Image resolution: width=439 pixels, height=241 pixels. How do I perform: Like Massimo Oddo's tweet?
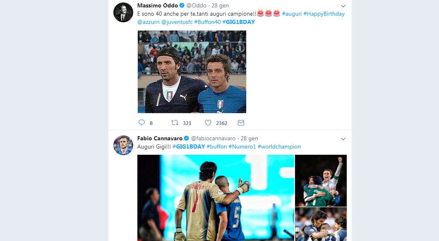(208, 123)
